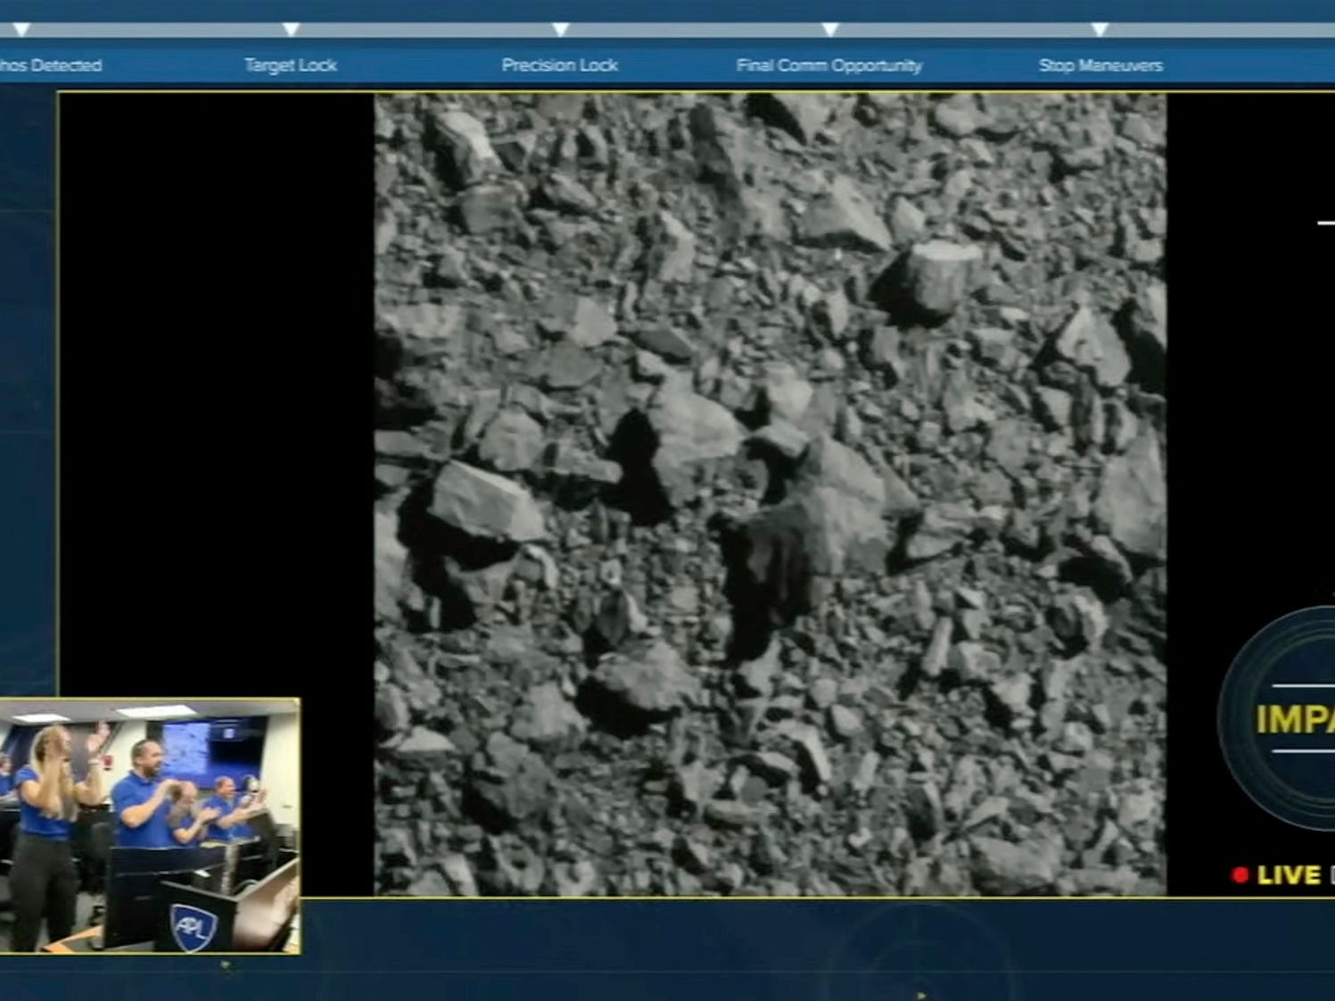Click the Precision Lock timeline marker triangle
The height and width of the screenshot is (1001, 1335).
click(560, 29)
